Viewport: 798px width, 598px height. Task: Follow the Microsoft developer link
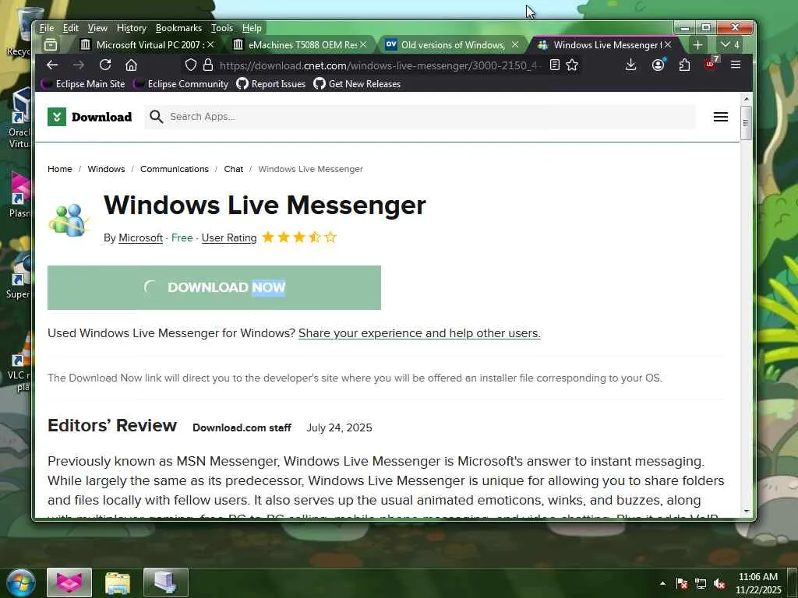140,238
